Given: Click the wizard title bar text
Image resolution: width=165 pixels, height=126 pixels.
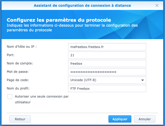Looking at the screenshot, I should click(82, 5).
